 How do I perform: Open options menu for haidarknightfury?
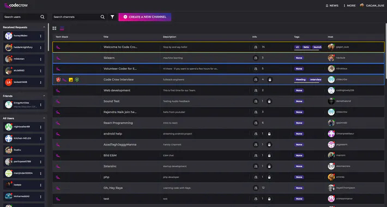click(41, 47)
